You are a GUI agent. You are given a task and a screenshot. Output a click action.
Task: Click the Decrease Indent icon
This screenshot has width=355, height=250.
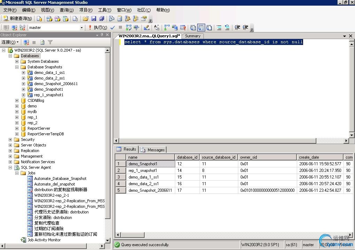[x=237, y=28]
